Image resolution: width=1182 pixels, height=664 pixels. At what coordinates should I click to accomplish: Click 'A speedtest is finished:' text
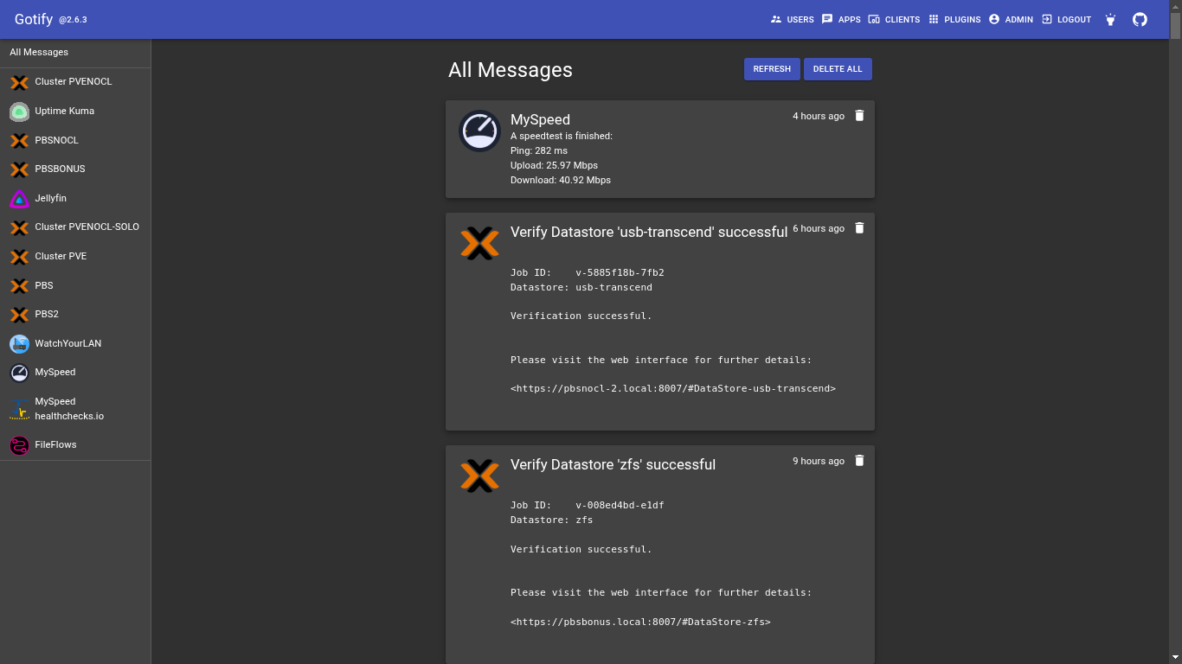[x=562, y=136]
